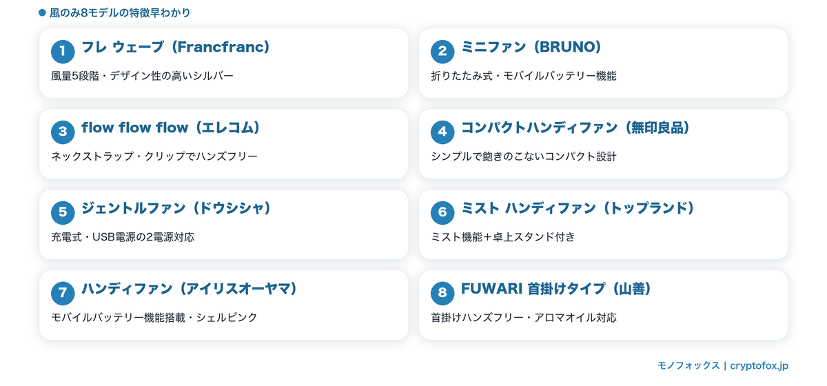
Task: Open FUWARI 首掛けタイプ（山善） title
Action: click(x=556, y=289)
